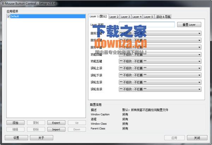Click the Window Caption label

click(x=100, y=115)
